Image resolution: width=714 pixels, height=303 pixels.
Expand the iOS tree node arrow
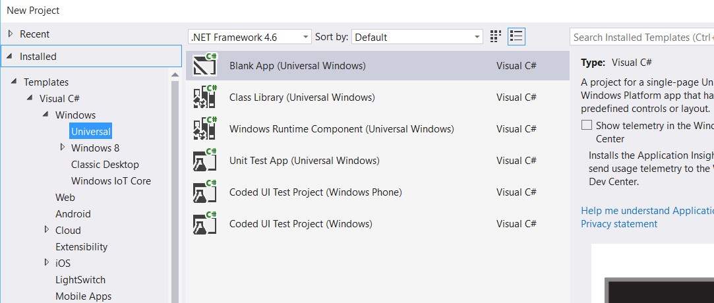coord(46,263)
